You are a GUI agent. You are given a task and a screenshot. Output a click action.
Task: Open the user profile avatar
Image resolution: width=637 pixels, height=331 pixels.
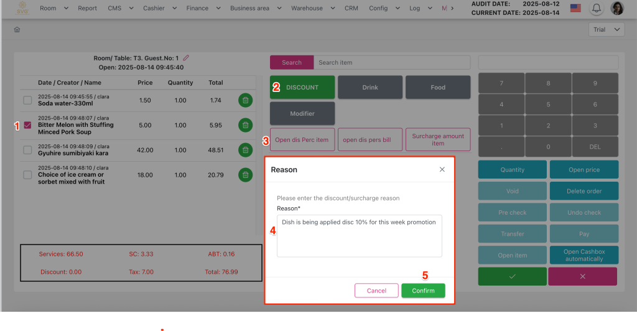pos(617,8)
